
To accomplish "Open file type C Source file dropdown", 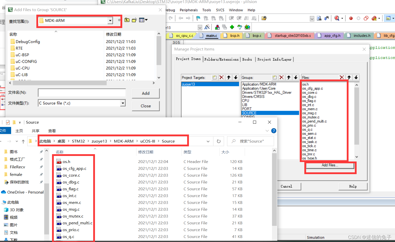I will 123,103.
